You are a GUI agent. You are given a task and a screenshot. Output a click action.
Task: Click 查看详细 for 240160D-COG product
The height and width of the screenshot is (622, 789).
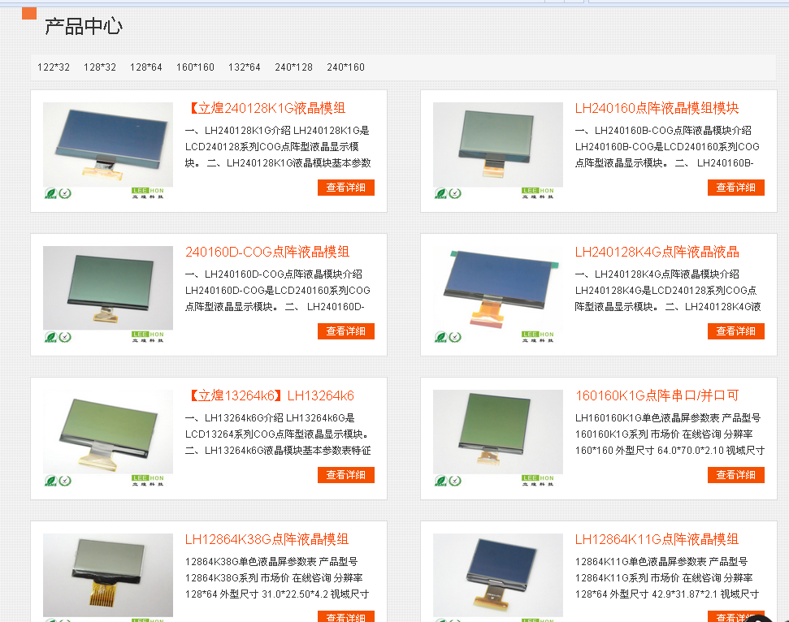[x=345, y=331]
